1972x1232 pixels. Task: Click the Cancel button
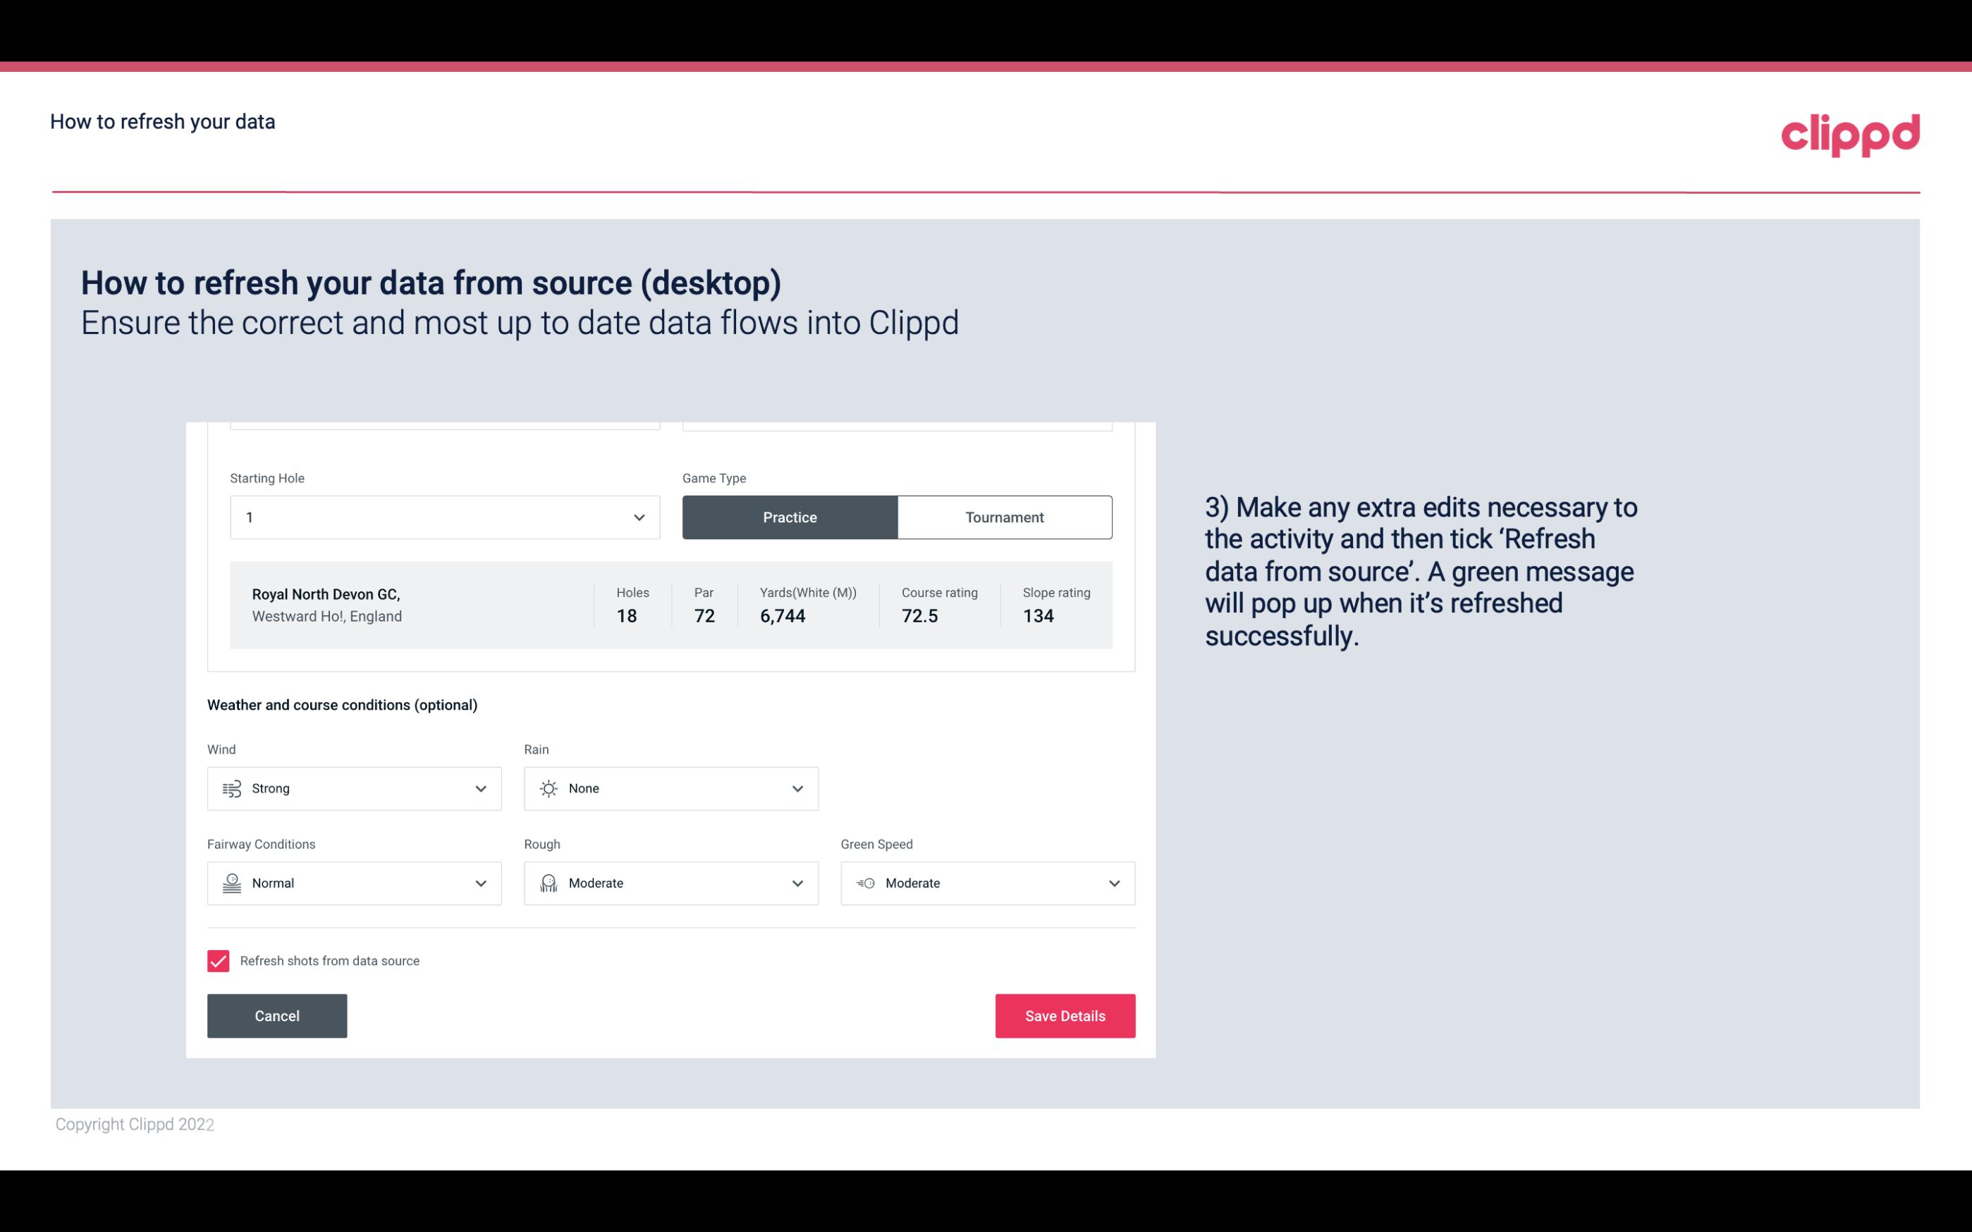[x=277, y=1015]
